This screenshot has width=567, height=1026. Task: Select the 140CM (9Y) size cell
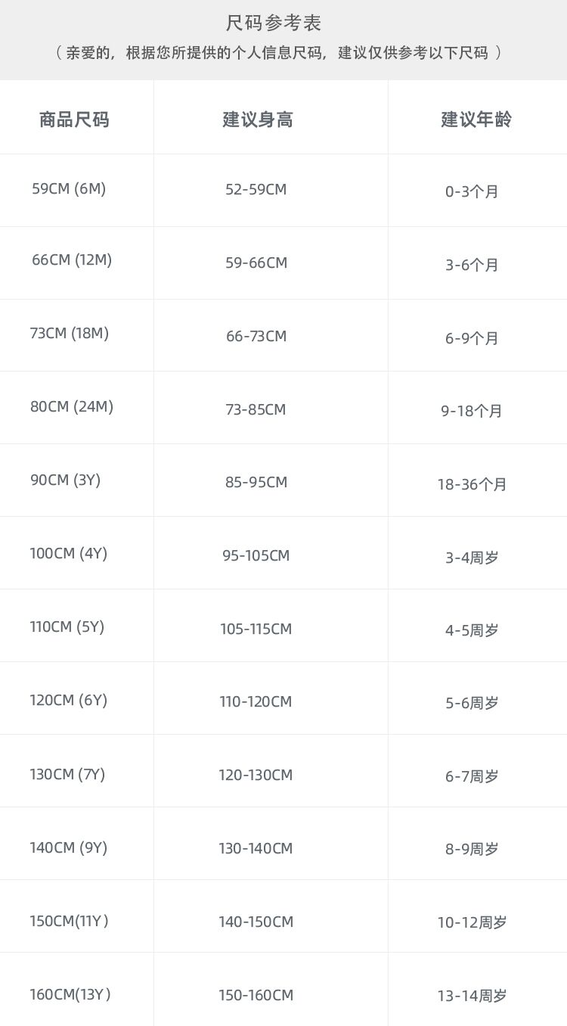point(69,848)
